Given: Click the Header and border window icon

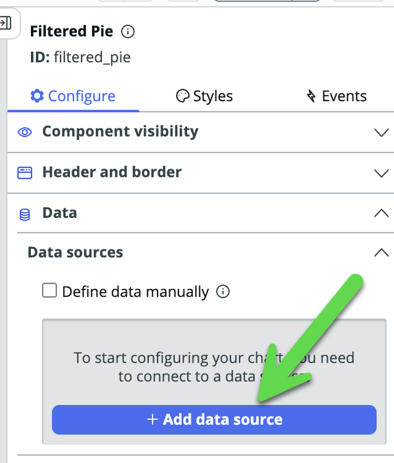Looking at the screenshot, I should click(25, 173).
